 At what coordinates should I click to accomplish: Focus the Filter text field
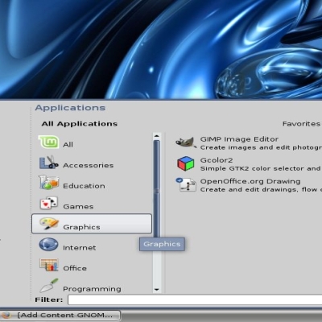tap(195, 299)
